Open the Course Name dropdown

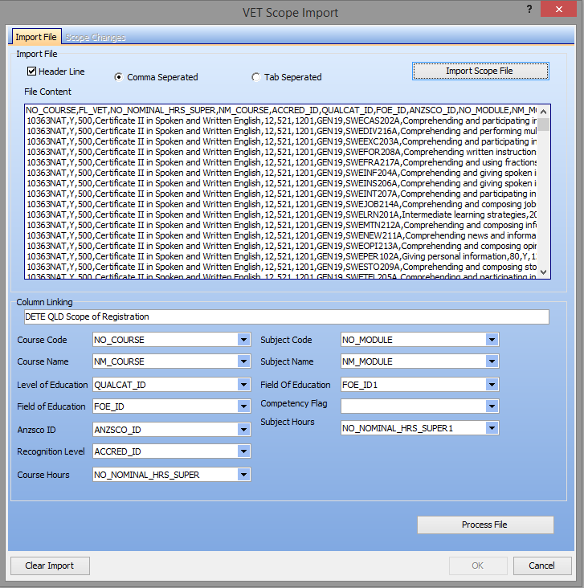[x=244, y=362]
